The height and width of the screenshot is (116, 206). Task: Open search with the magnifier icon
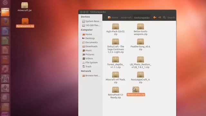point(164,17)
